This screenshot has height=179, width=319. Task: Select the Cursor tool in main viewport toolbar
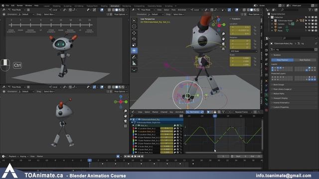[x=134, y=26]
